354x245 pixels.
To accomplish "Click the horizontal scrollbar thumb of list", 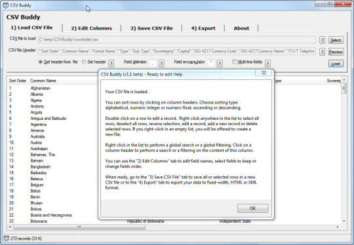I will pos(79,227).
